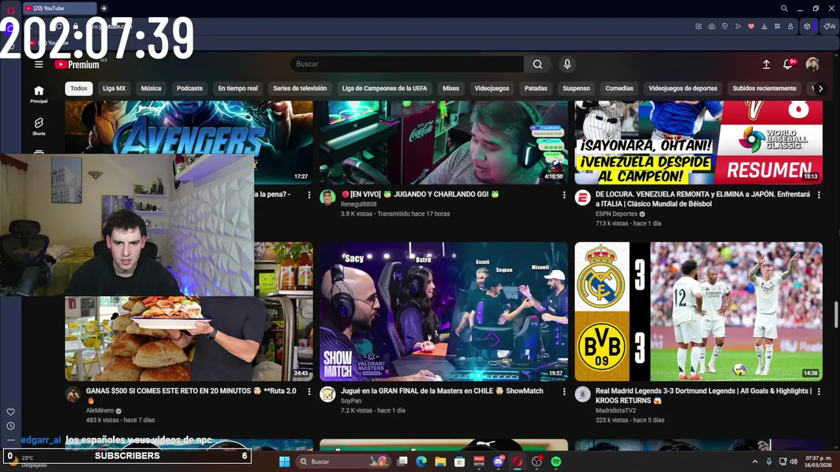Open options menu for Venezuela Japón video
The image size is (840, 472).
tap(818, 195)
